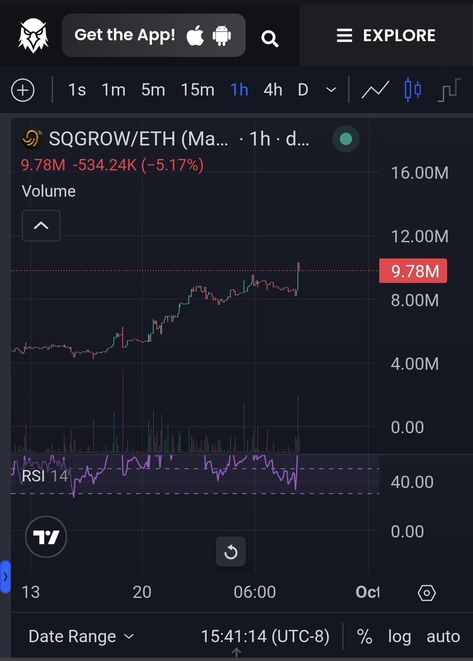This screenshot has width=473, height=661.
Task: Select the 1m timeframe
Action: (113, 90)
